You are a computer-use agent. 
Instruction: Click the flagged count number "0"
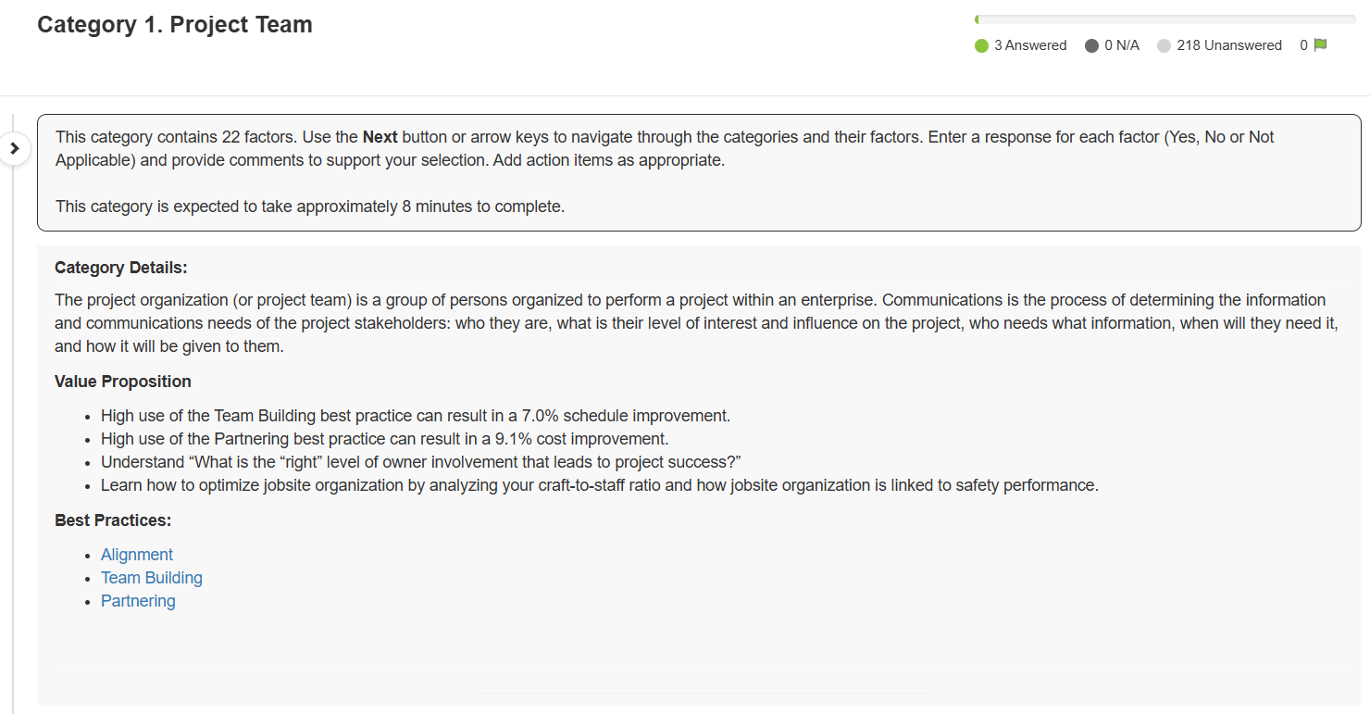click(x=1303, y=45)
